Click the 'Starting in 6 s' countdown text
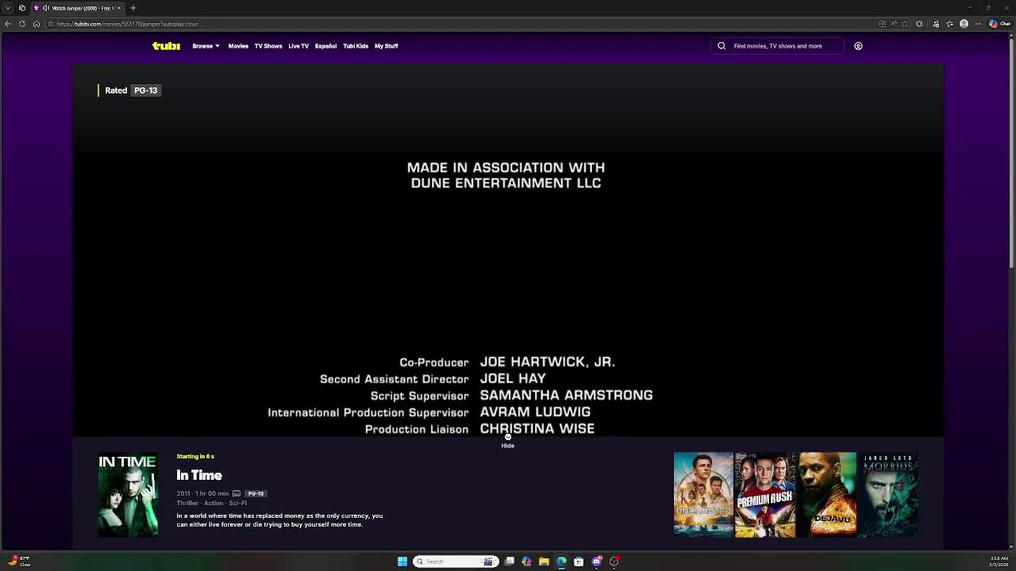This screenshot has height=571, width=1016. 195,457
